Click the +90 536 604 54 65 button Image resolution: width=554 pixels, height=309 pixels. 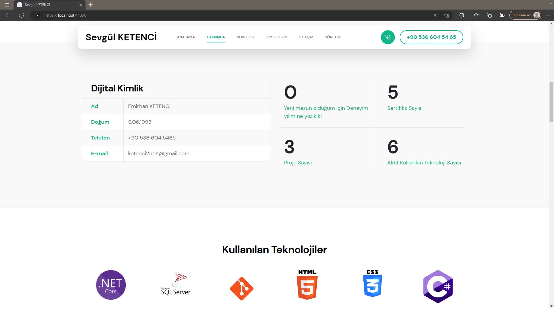click(431, 37)
